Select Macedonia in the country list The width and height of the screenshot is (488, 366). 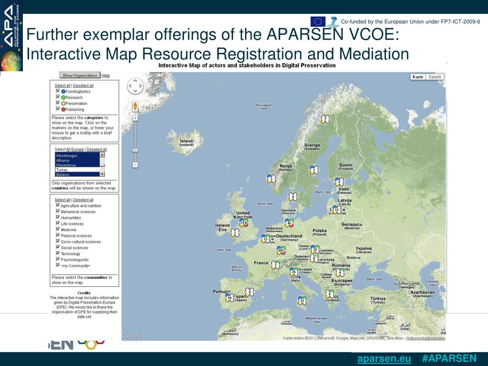(78, 165)
